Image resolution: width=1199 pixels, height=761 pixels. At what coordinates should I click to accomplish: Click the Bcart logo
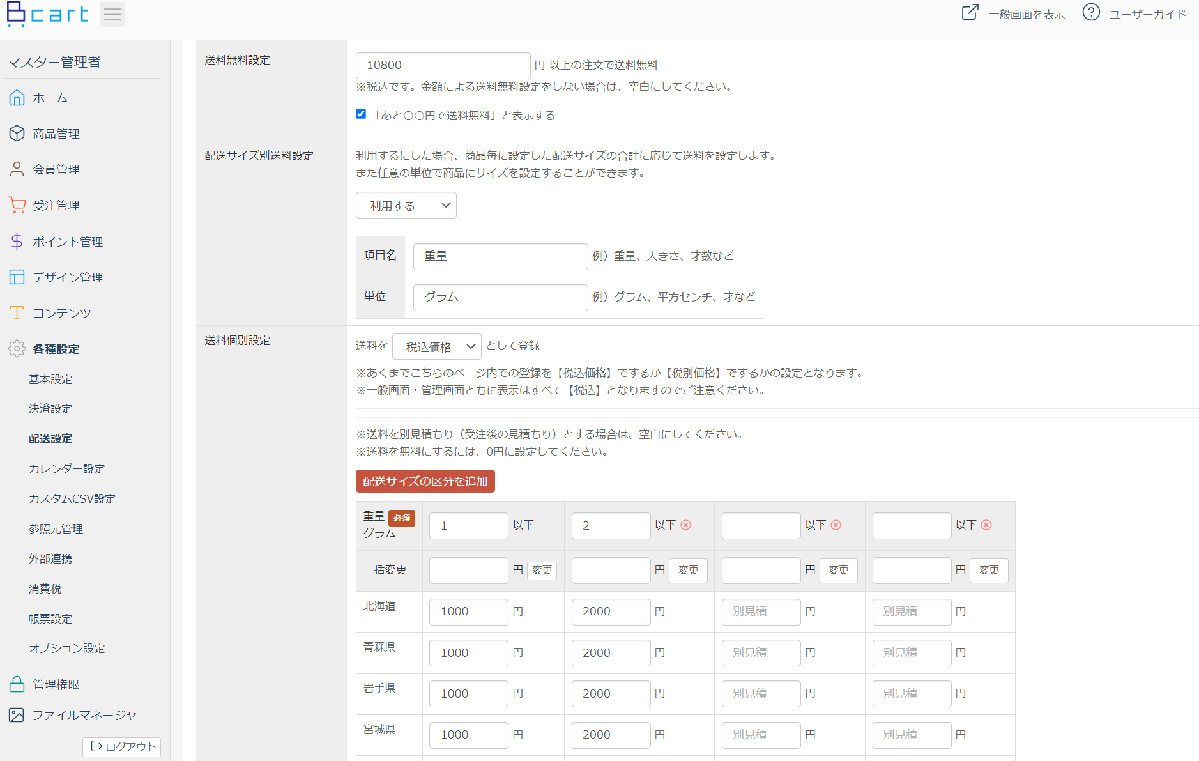click(47, 13)
